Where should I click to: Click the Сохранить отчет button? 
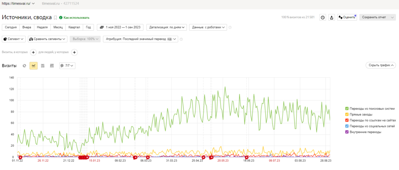click(x=374, y=17)
